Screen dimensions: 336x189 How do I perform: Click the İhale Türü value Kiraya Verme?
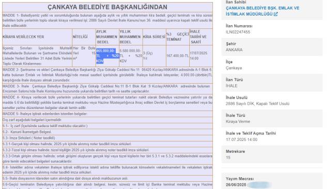point(238,121)
